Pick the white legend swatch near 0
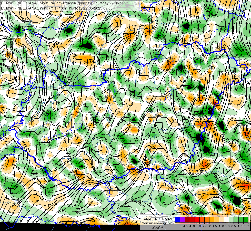The height and width of the screenshot is (231, 251). point(226,219)
